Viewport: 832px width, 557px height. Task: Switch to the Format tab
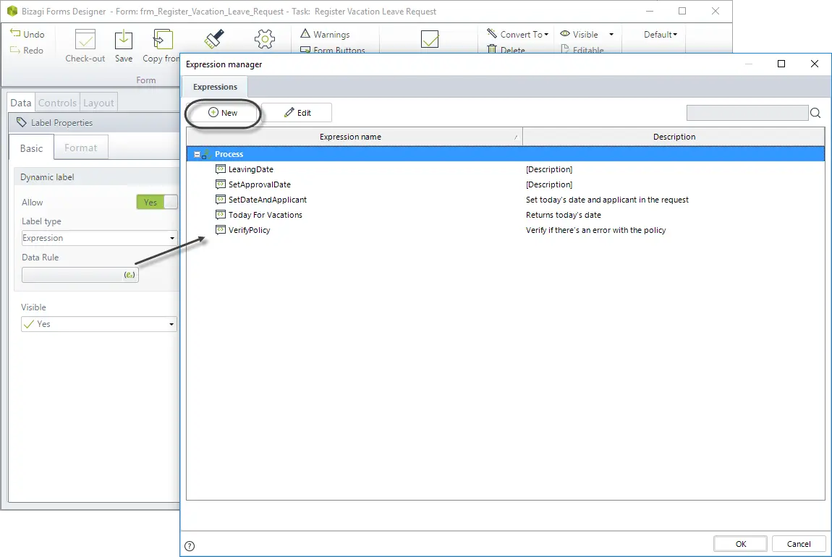tap(80, 148)
